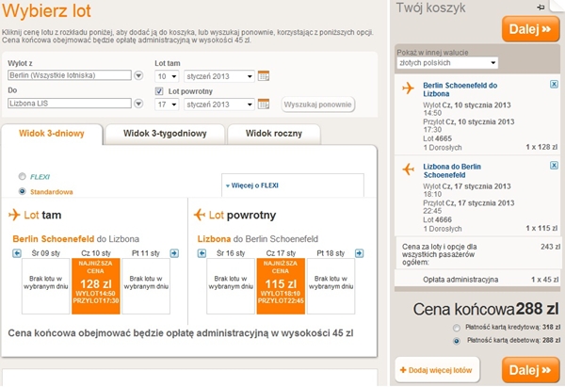Image resolution: width=565 pixels, height=387 pixels.
Task: Remove Berlin Schoenefeld do Lizbona flight from basket
Action: point(554,85)
